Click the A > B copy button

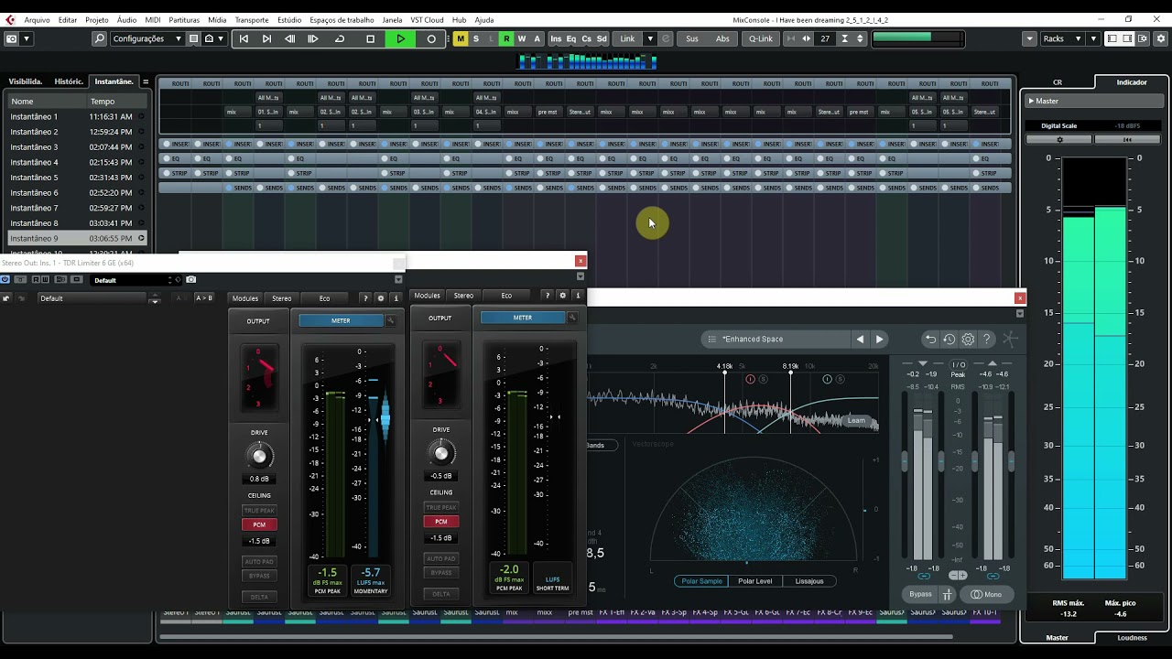(x=203, y=298)
